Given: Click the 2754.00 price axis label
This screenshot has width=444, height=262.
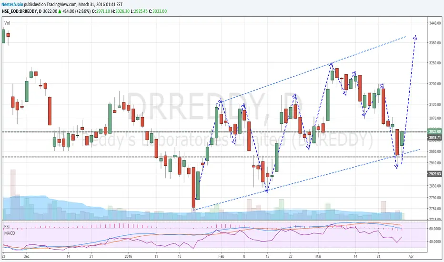Looking at the screenshot, I should tap(435, 209).
